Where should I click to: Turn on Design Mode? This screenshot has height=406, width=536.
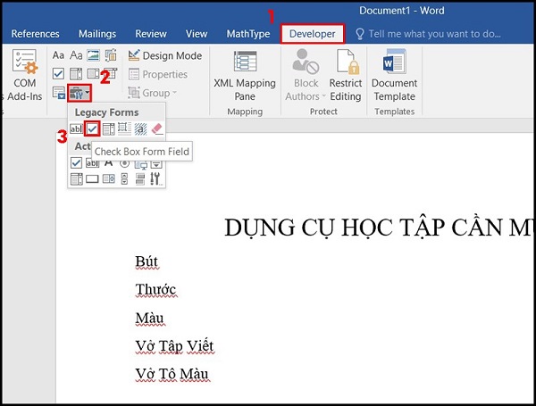pos(165,55)
